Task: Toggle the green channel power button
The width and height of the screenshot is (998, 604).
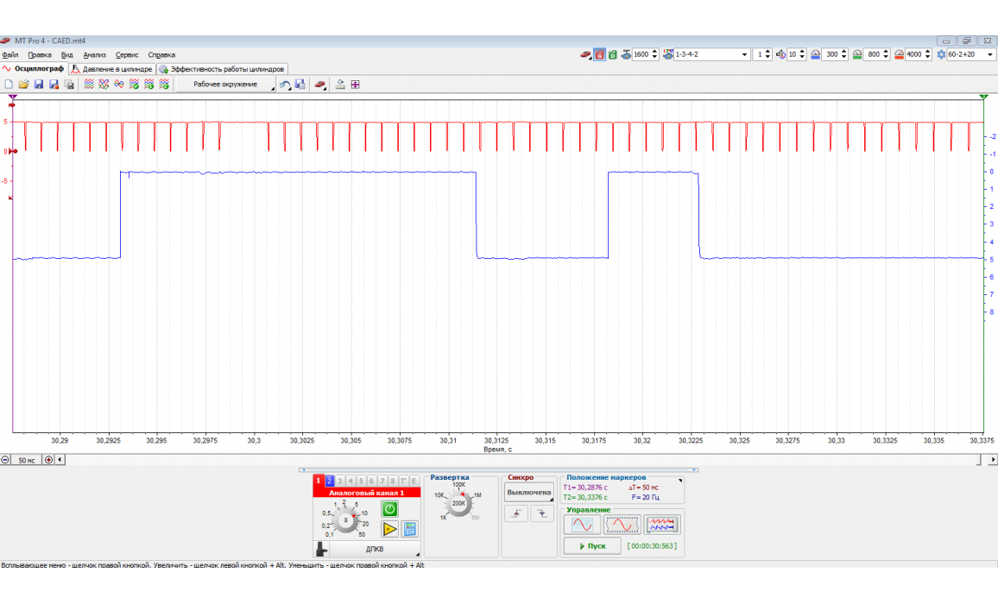Action: pyautogui.click(x=389, y=509)
